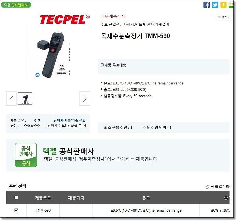Open the 정우계측상사 seller name link
Viewport: 237px width, 221px height.
click(113, 16)
